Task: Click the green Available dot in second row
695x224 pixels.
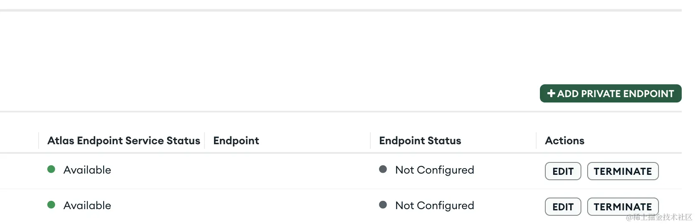Action: pyautogui.click(x=51, y=205)
